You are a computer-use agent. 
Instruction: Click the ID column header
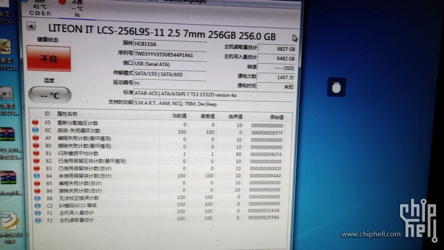47,114
